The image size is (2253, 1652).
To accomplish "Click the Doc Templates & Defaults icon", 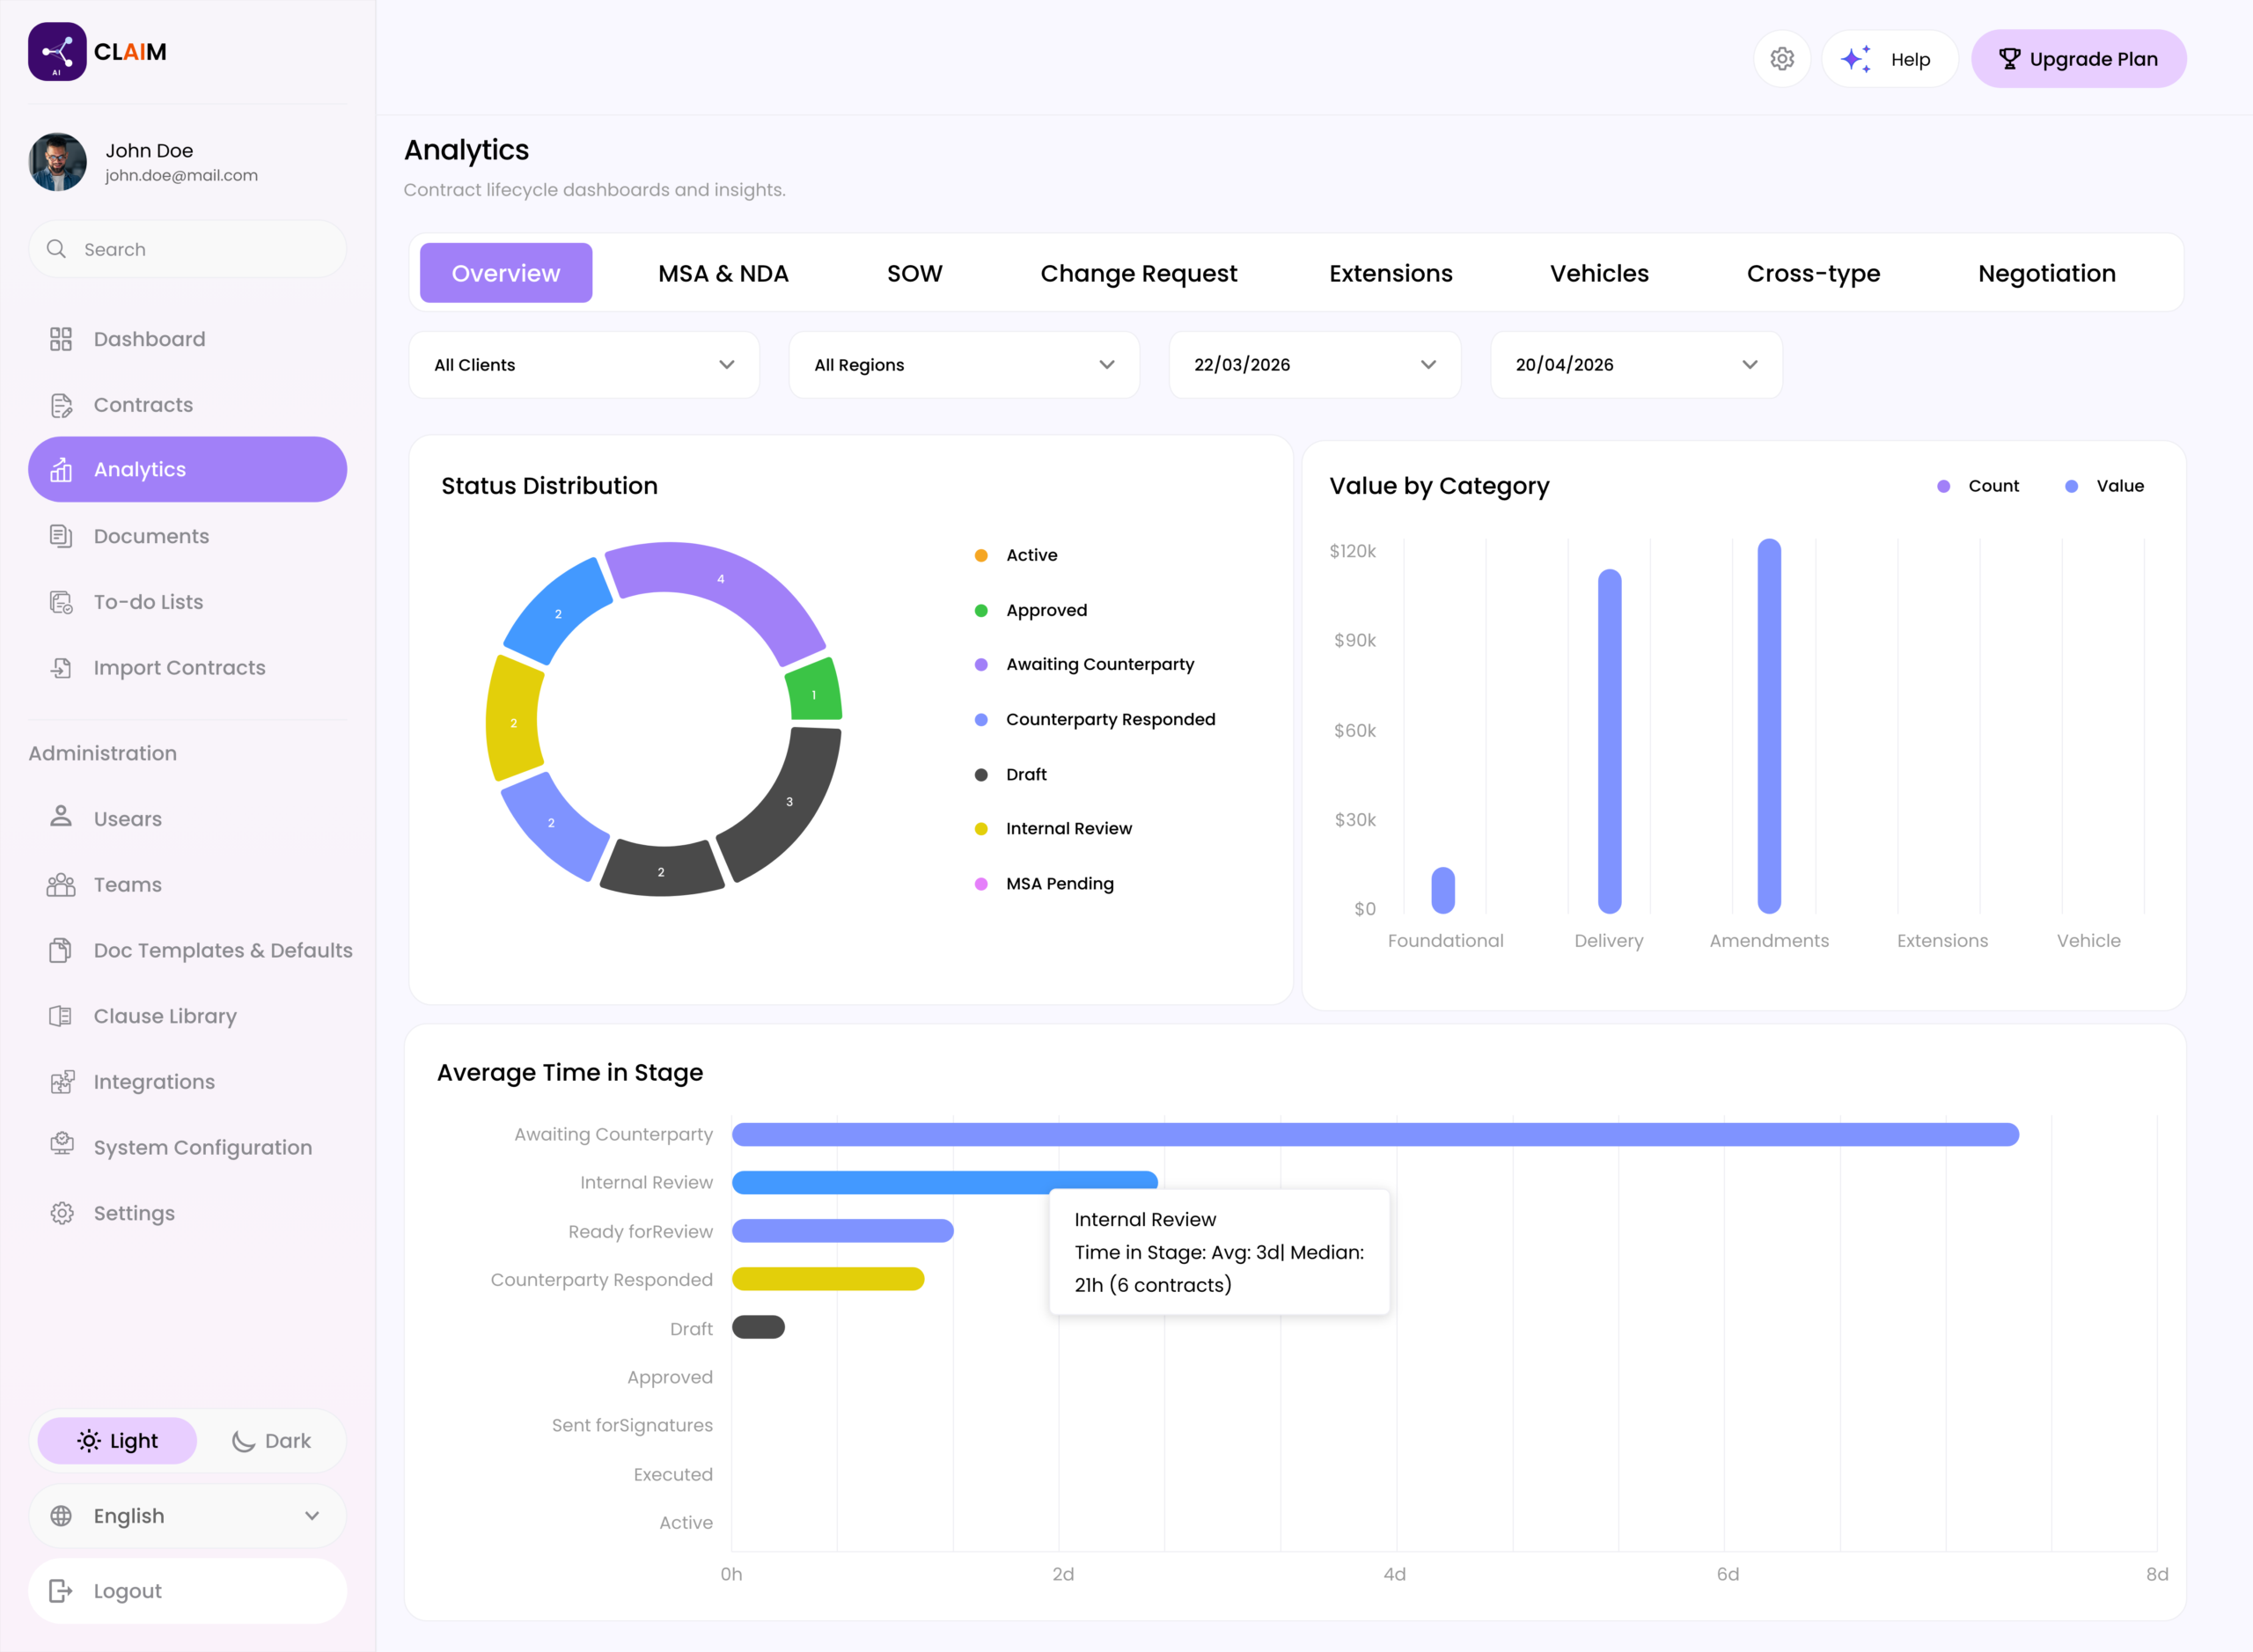I will tap(61, 950).
